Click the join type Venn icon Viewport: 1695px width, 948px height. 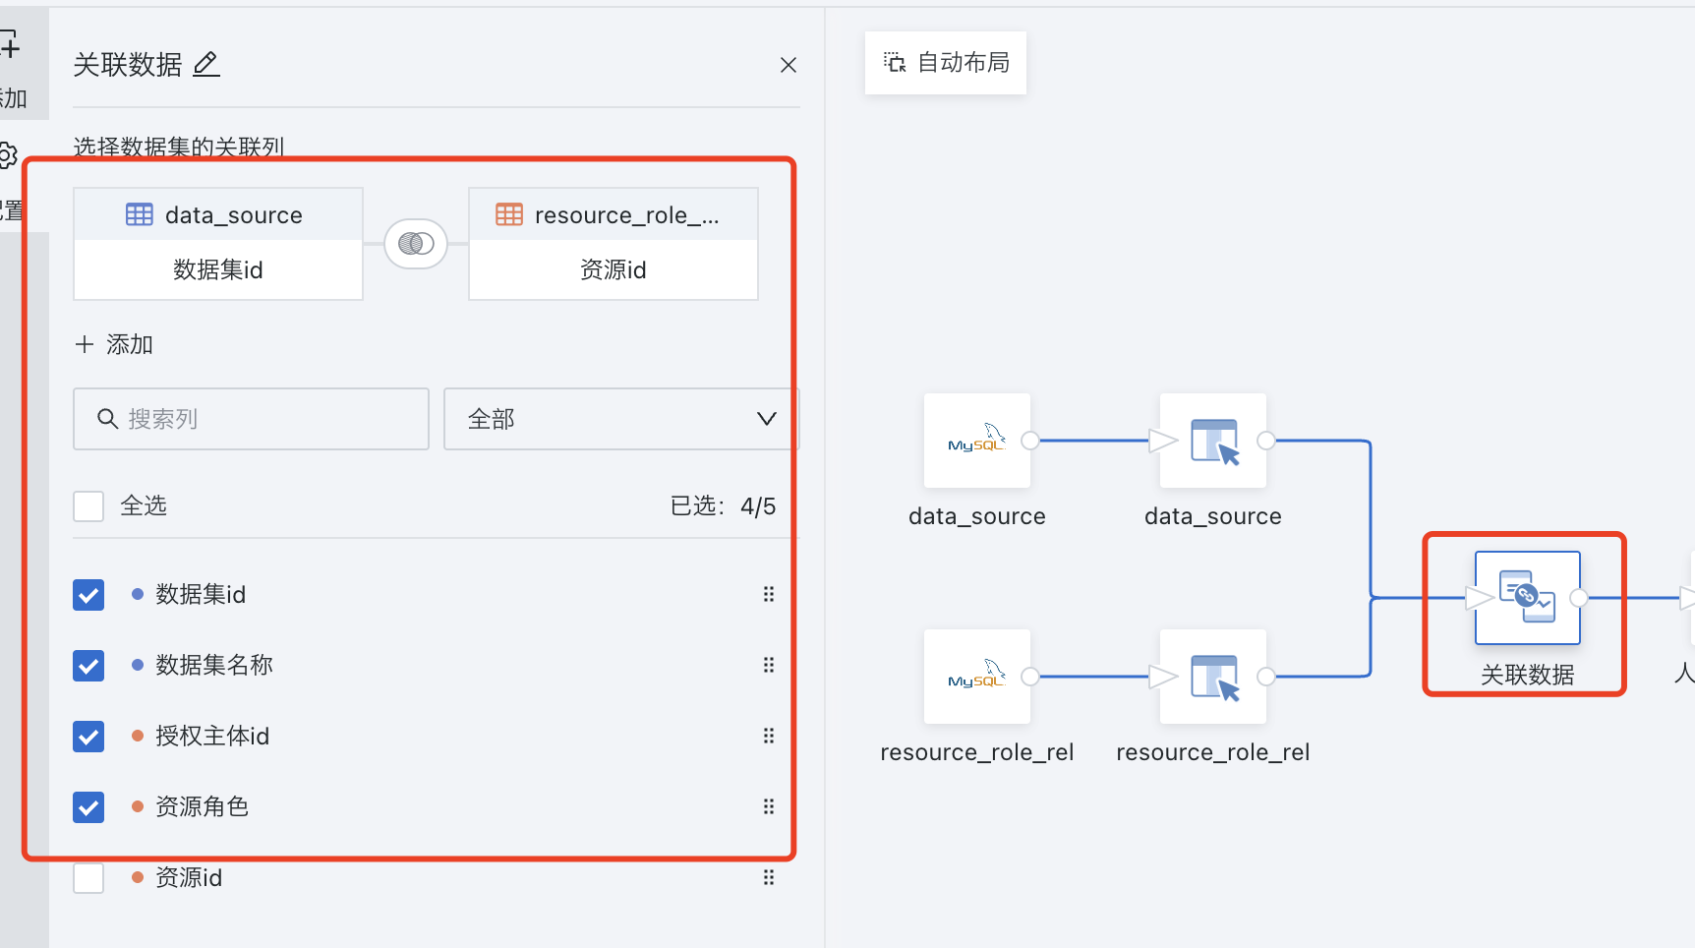point(416,244)
